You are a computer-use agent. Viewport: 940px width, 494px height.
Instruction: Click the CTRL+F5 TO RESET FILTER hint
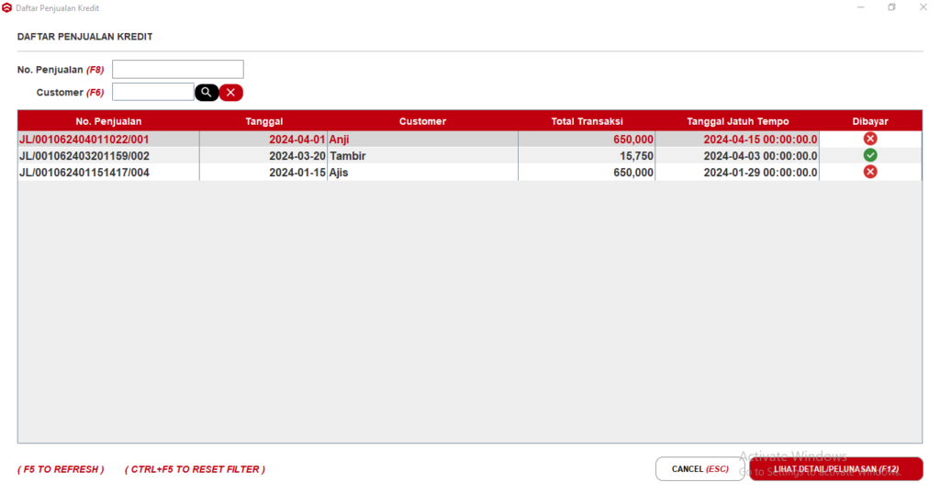pos(195,469)
